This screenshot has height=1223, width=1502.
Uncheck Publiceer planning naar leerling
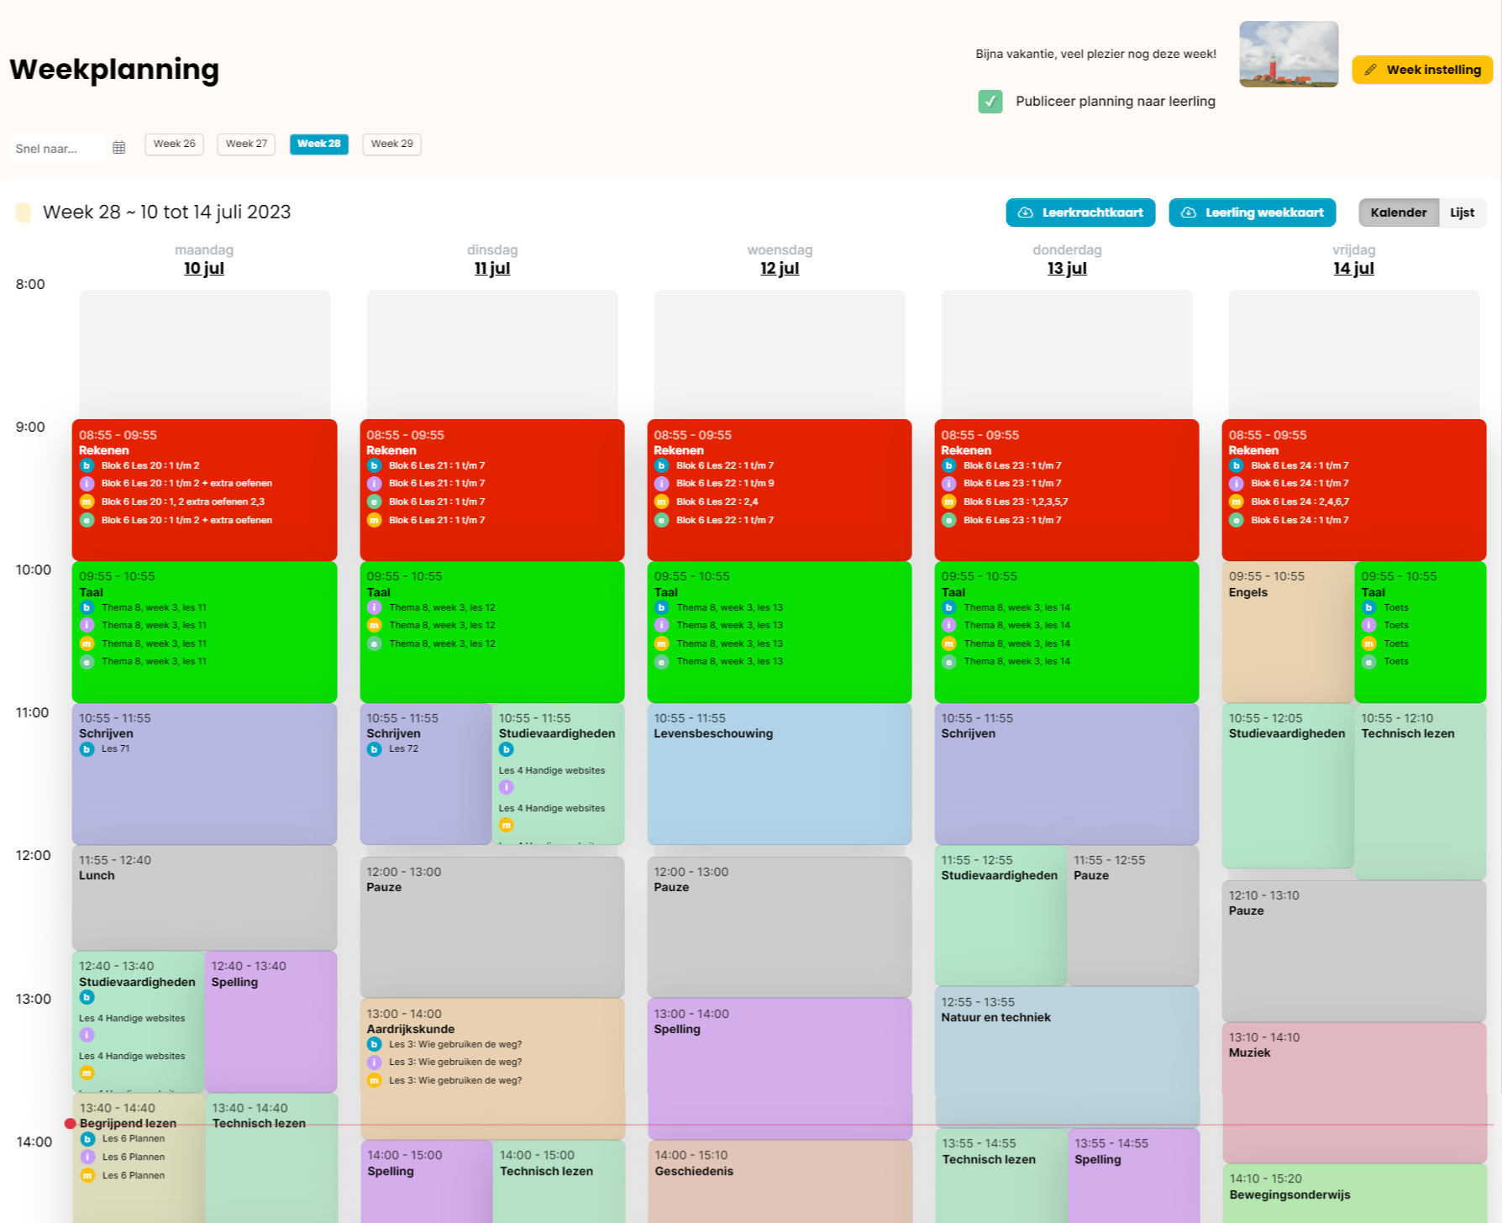coord(990,101)
